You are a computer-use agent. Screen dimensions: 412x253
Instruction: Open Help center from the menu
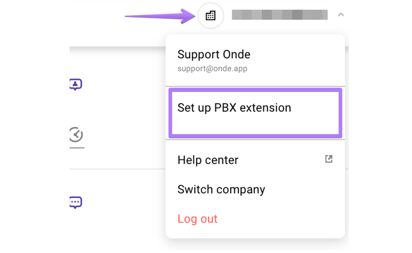[208, 160]
